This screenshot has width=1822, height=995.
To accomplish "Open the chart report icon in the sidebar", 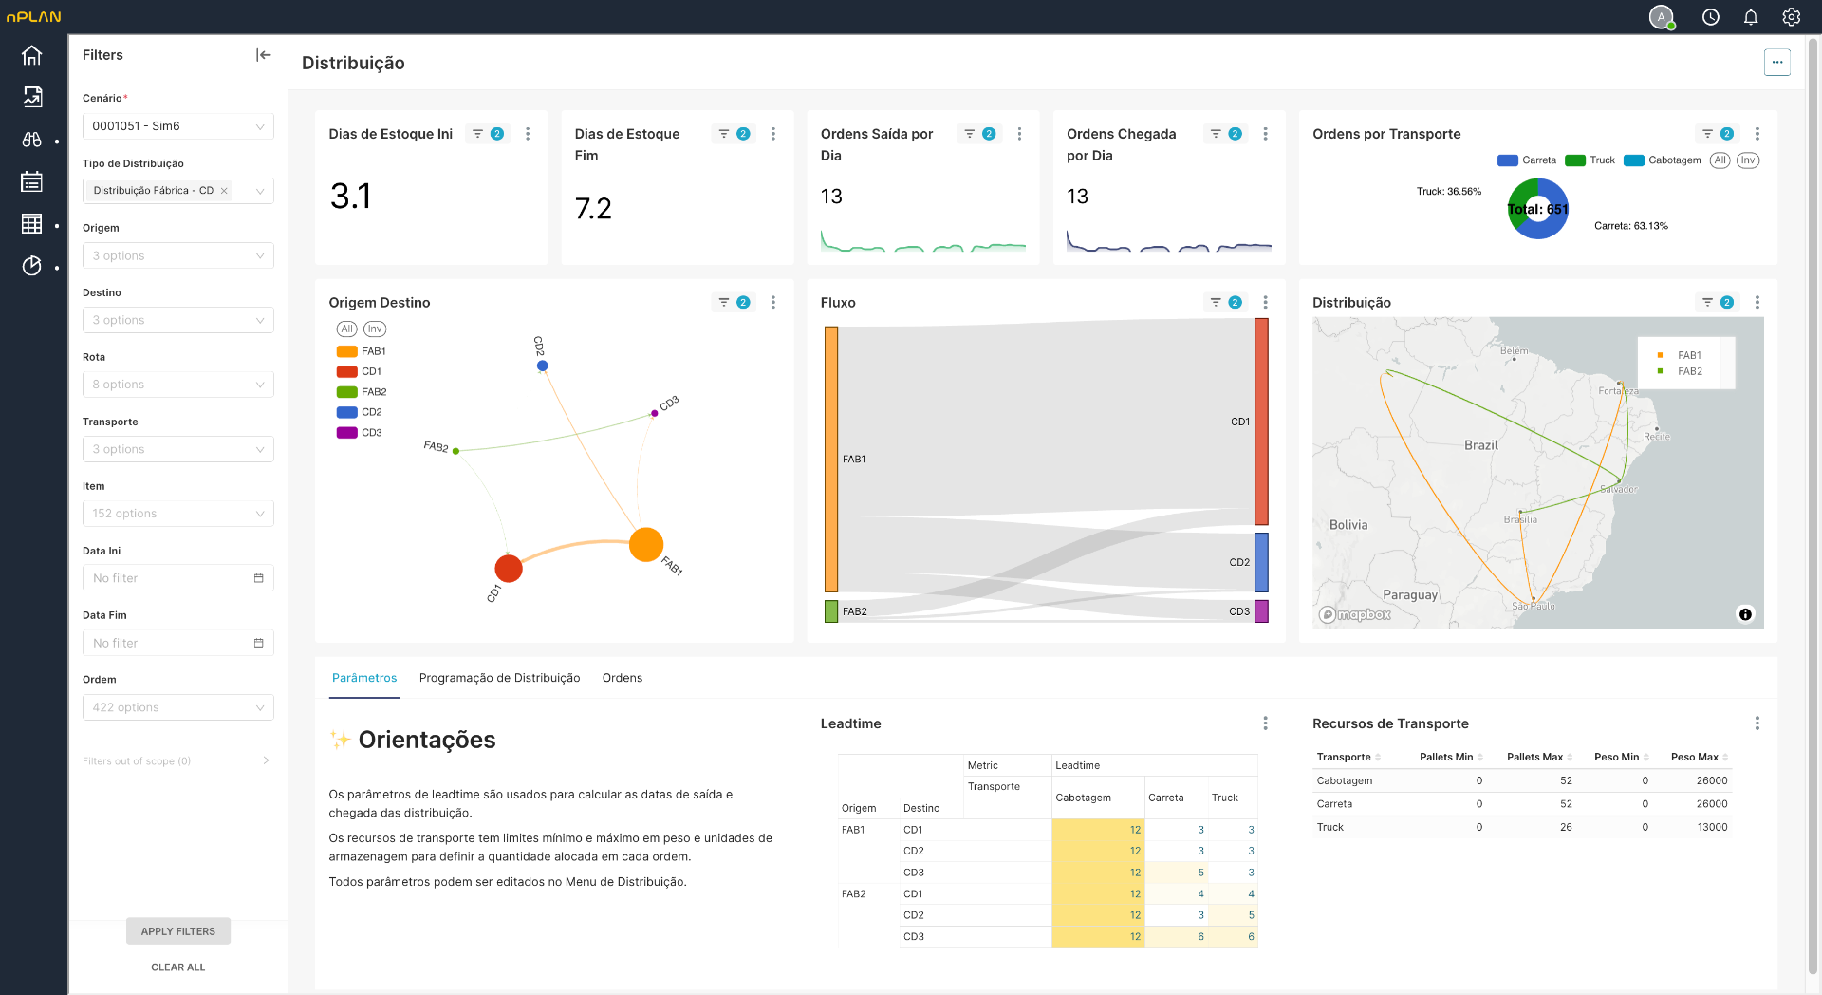I will (32, 97).
